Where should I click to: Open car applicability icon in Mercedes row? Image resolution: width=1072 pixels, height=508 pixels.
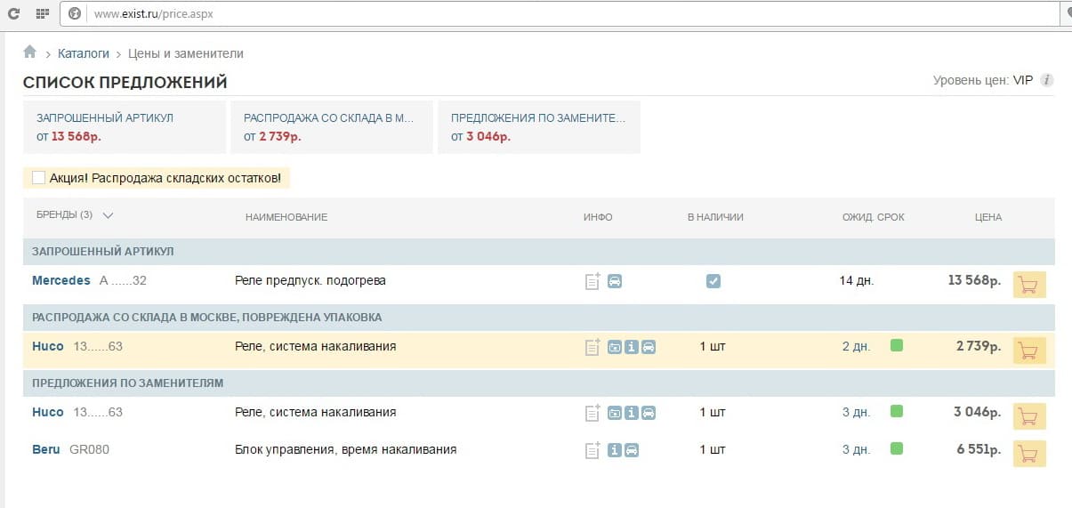tap(615, 281)
